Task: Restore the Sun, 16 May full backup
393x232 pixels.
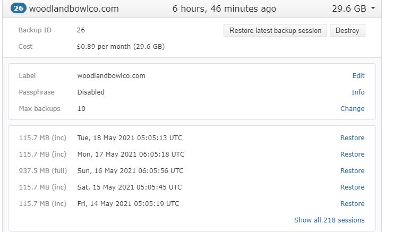Action: [352, 171]
